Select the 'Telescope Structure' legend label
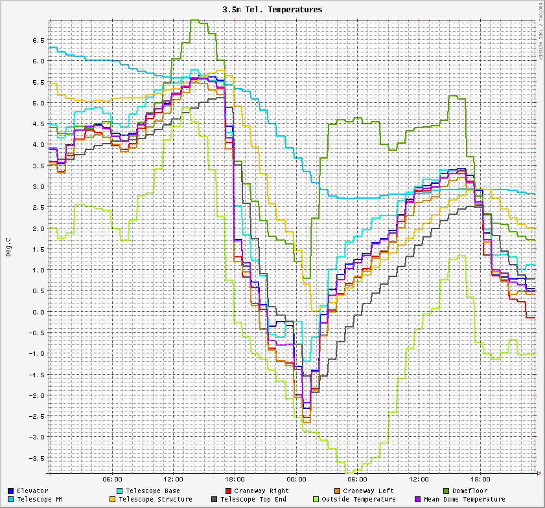This screenshot has height=508, width=545. (156, 499)
